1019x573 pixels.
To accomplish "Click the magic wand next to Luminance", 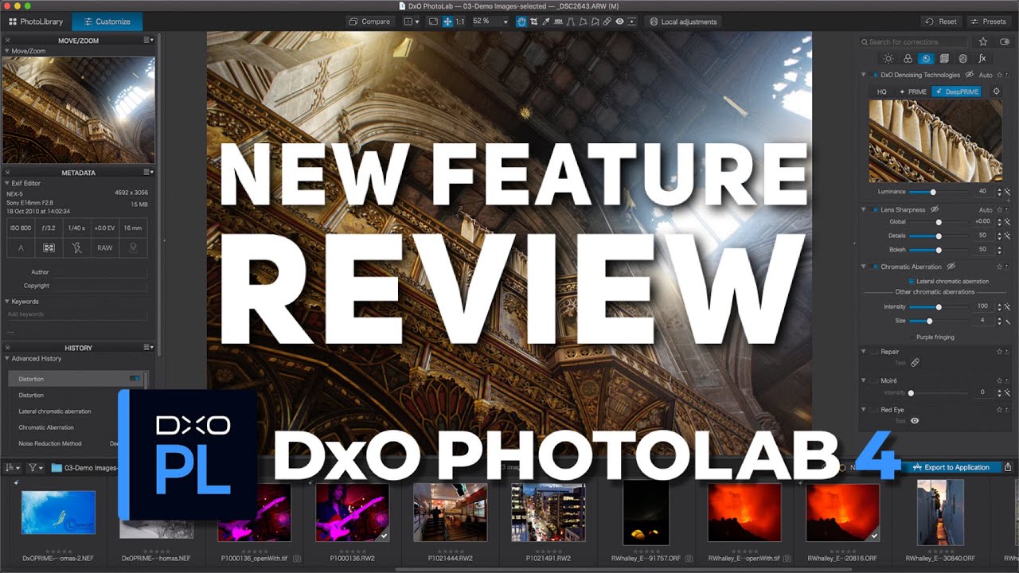I will coord(1007,192).
